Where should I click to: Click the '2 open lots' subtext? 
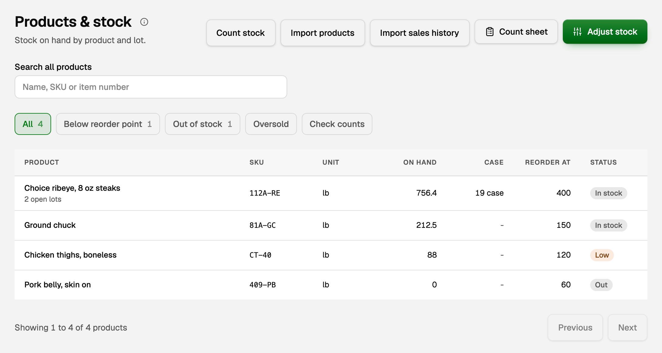(x=43, y=199)
